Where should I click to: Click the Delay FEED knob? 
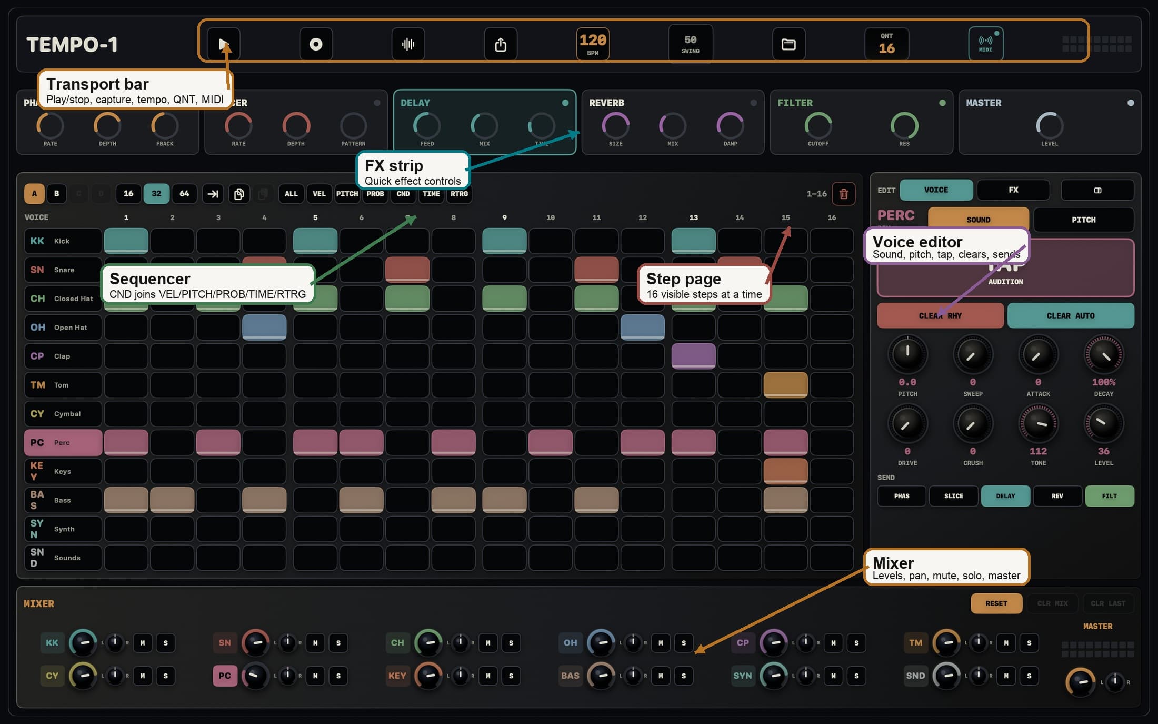(427, 126)
